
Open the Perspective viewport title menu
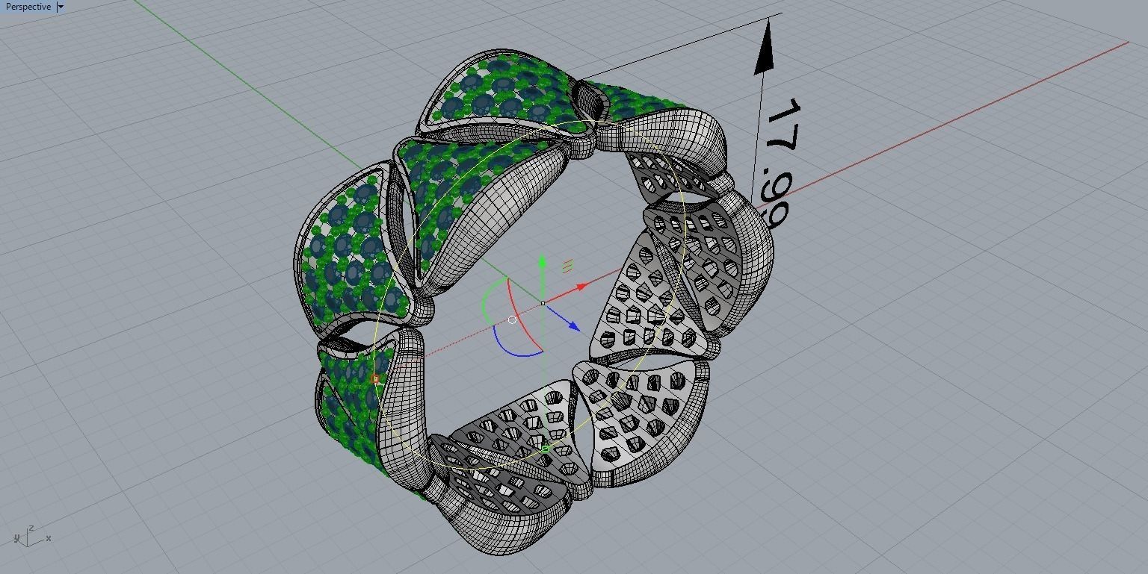[x=28, y=7]
